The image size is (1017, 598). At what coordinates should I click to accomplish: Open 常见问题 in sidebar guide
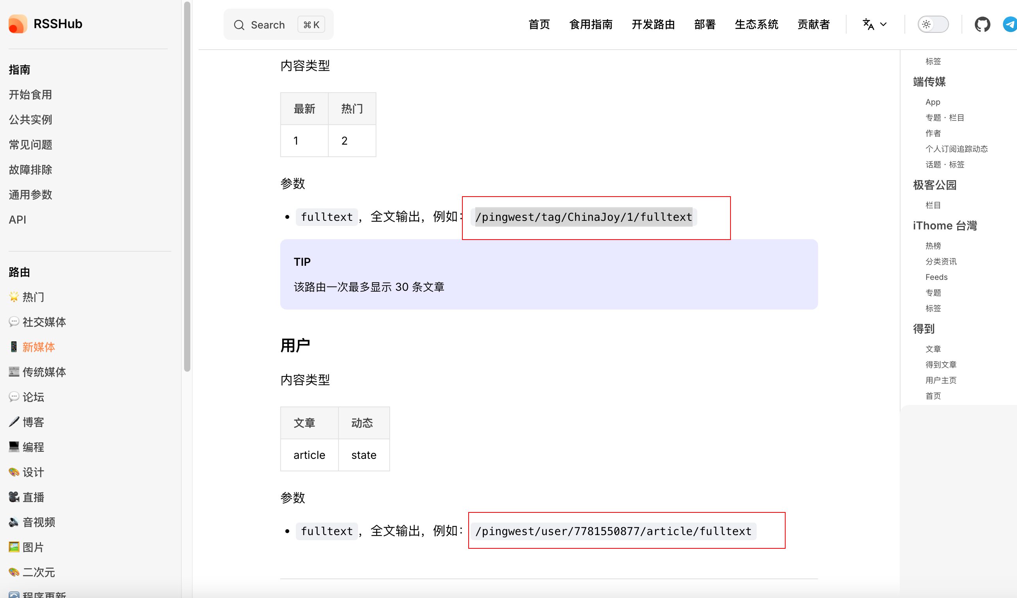[30, 145]
